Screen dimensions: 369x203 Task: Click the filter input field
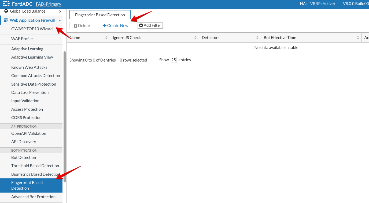pos(265,25)
